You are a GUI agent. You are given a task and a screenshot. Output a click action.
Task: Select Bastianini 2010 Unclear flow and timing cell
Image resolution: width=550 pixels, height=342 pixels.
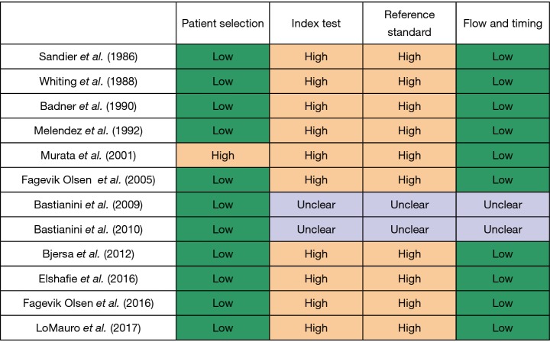tap(503, 229)
